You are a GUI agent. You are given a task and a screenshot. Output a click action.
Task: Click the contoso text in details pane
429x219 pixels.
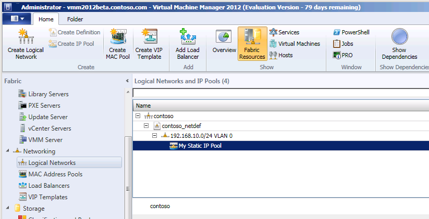click(x=160, y=206)
